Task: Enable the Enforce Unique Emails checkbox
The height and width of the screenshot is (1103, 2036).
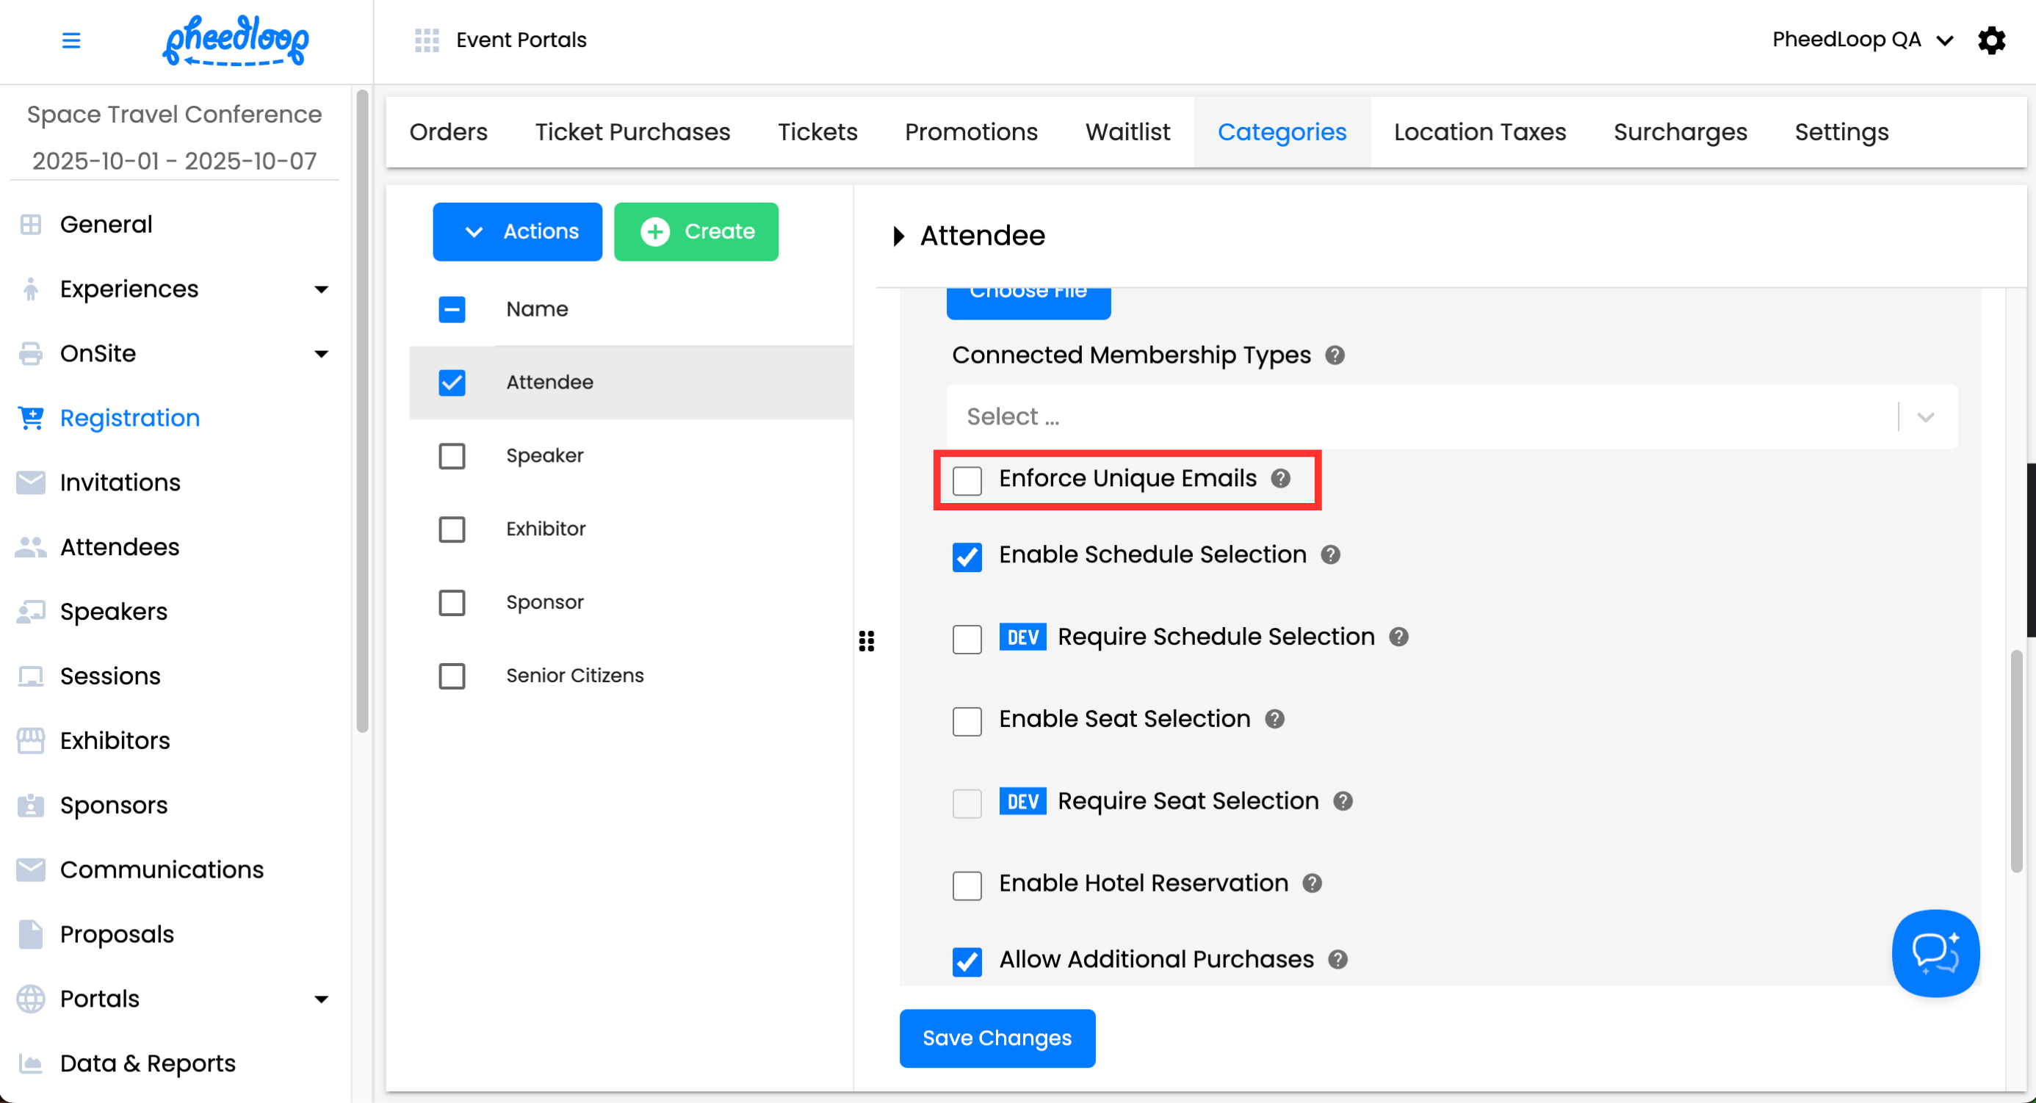Action: click(967, 480)
